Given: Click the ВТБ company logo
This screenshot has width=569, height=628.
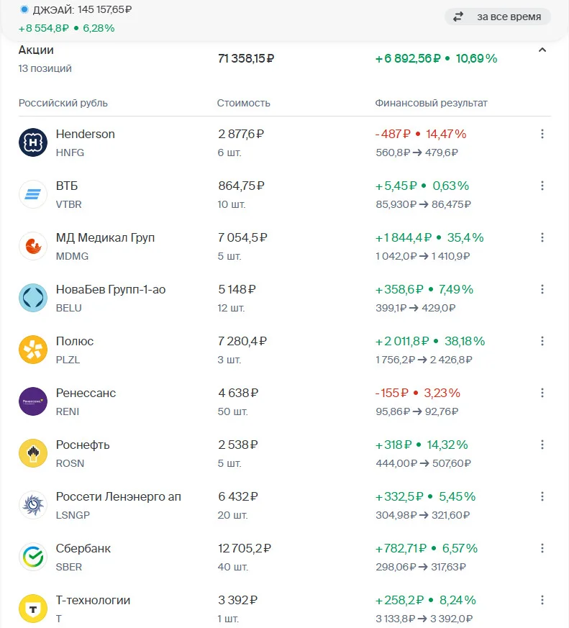Looking at the screenshot, I should (33, 194).
